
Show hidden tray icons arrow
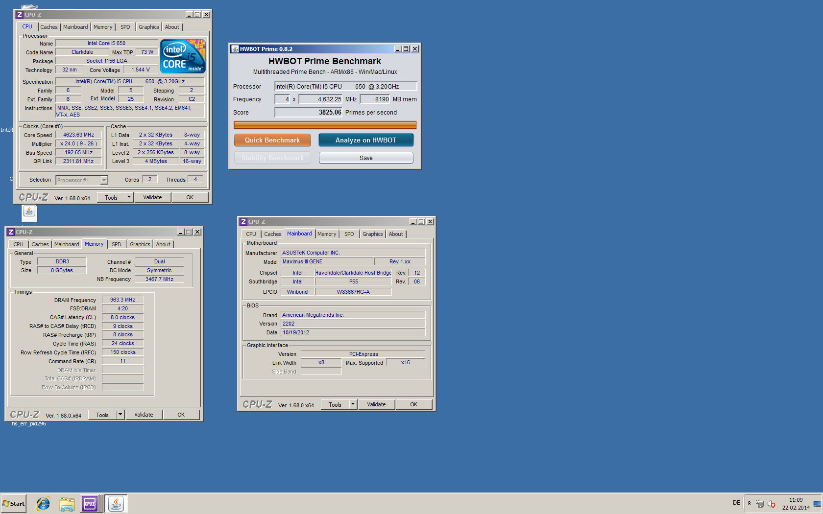click(x=749, y=503)
